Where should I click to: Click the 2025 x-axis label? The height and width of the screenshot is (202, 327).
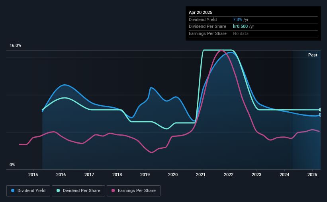pos(312,175)
